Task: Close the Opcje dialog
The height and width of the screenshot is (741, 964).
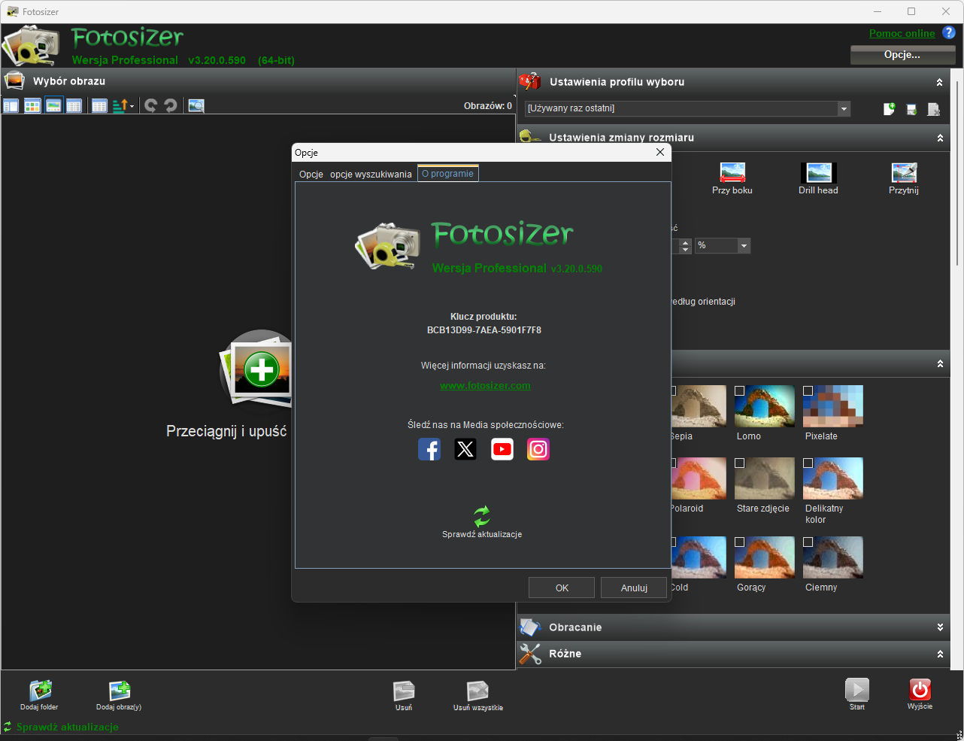Action: point(660,152)
